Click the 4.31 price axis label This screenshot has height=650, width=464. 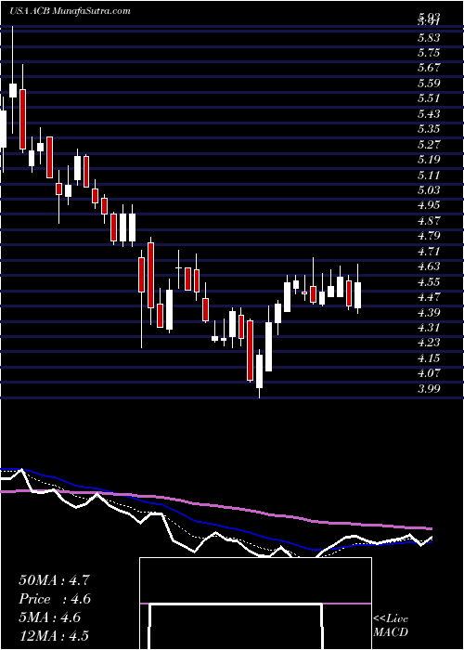pyautogui.click(x=429, y=328)
